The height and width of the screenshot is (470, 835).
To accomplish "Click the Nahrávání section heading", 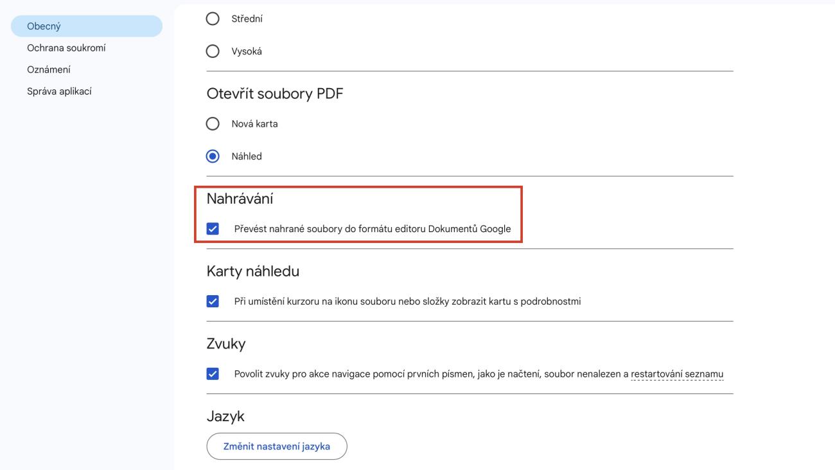I will pos(240,199).
